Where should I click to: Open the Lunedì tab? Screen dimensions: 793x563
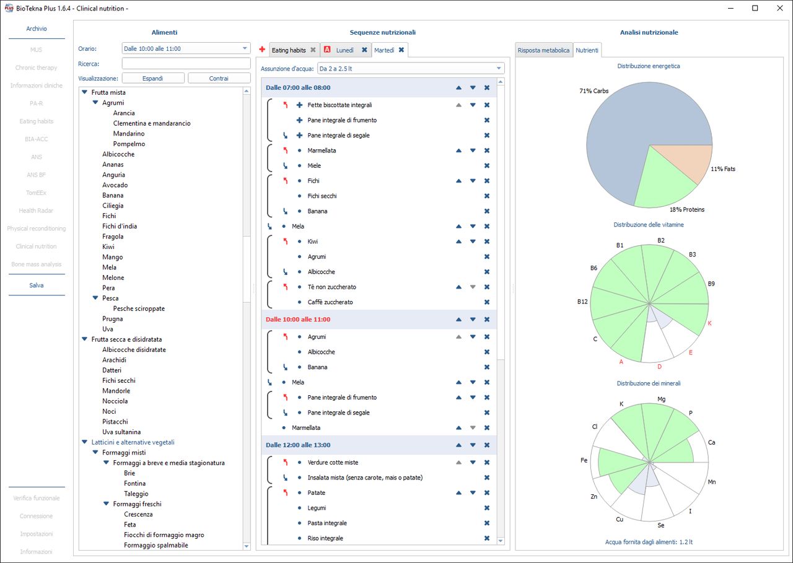click(344, 50)
